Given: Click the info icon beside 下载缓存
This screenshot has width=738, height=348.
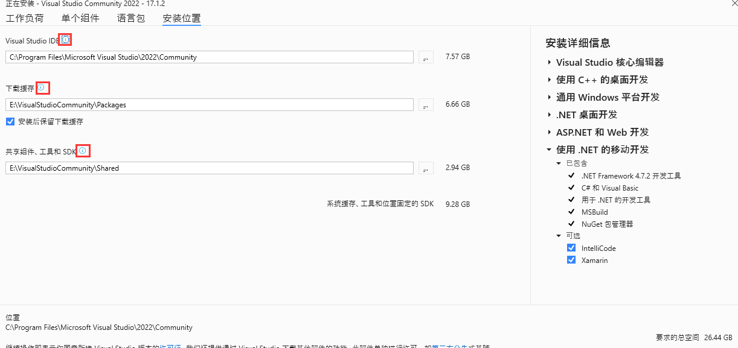Looking at the screenshot, I should tap(41, 87).
